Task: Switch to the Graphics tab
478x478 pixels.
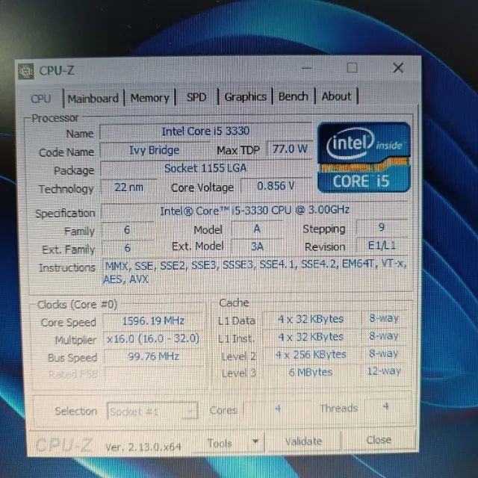Action: coord(245,97)
